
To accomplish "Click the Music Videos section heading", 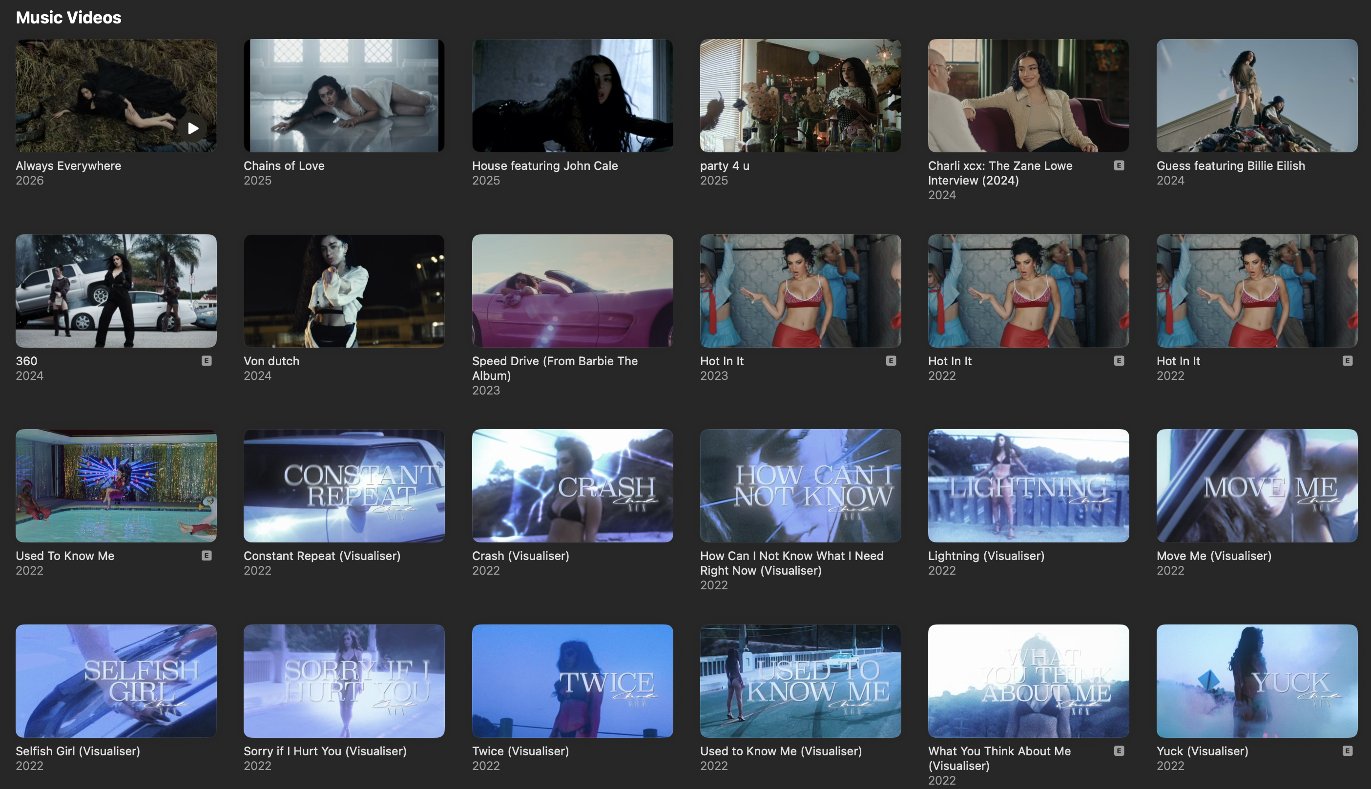I will point(68,18).
